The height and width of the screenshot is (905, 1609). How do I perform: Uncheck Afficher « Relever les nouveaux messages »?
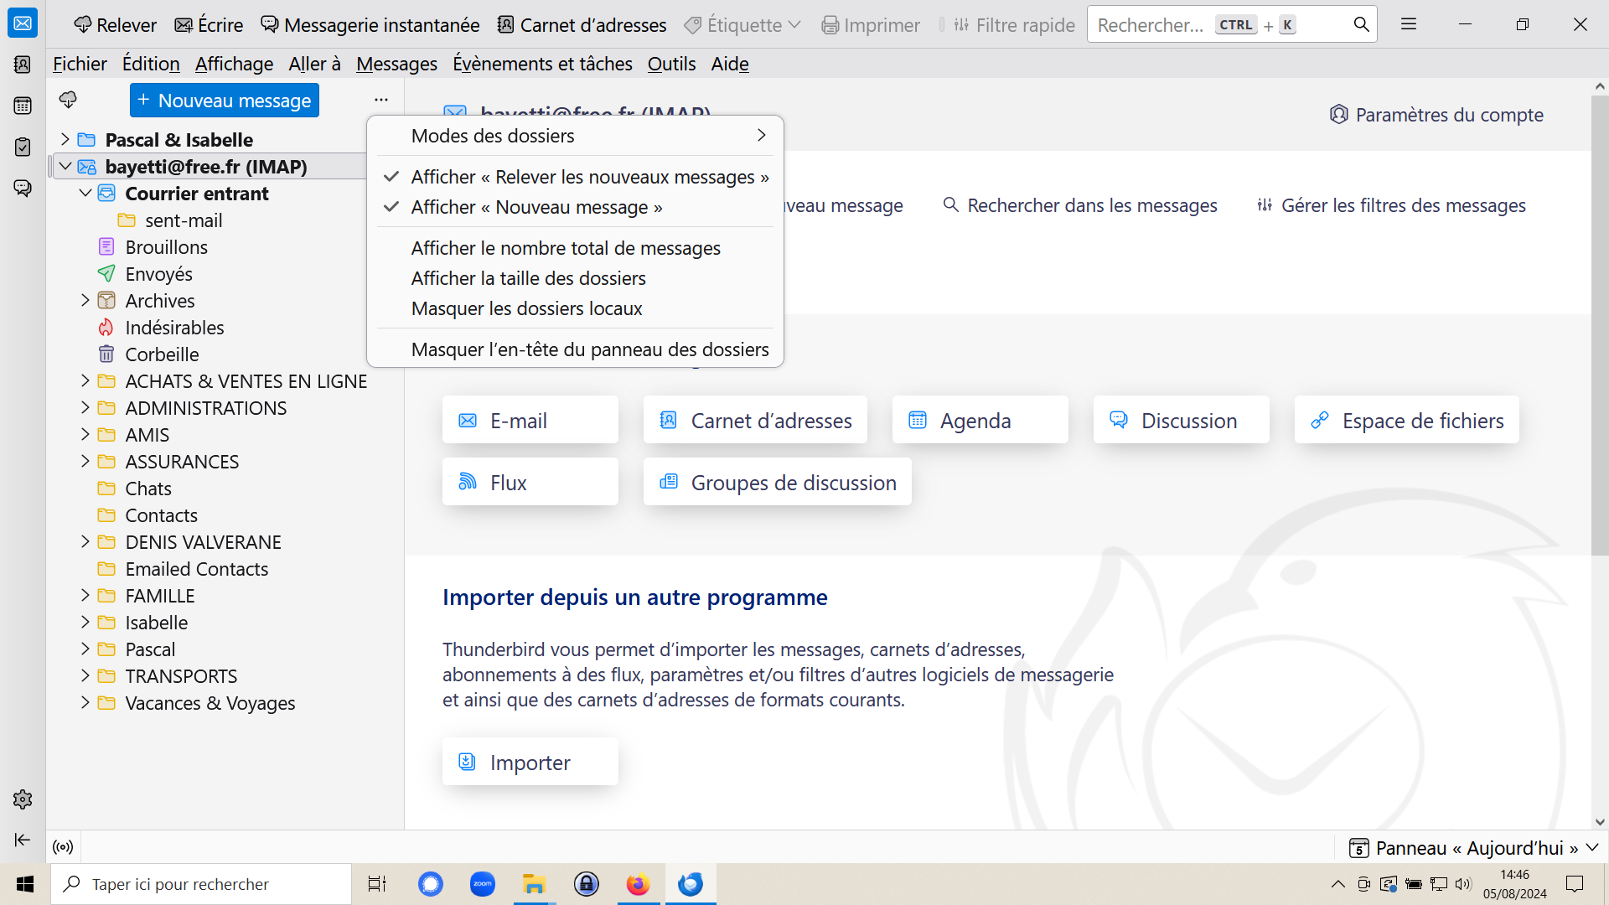pyautogui.click(x=589, y=177)
